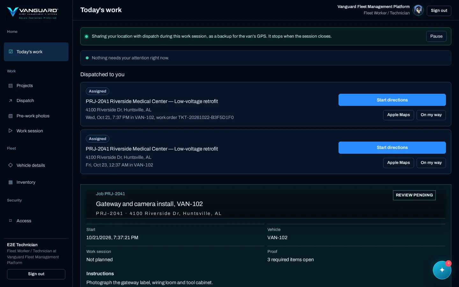Click the Assigned badge on the Fri, Oct 23 job

[x=98, y=139]
